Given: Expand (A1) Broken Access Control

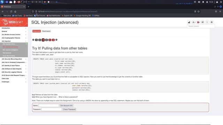Looking at the screenshot, I should click(14, 35).
